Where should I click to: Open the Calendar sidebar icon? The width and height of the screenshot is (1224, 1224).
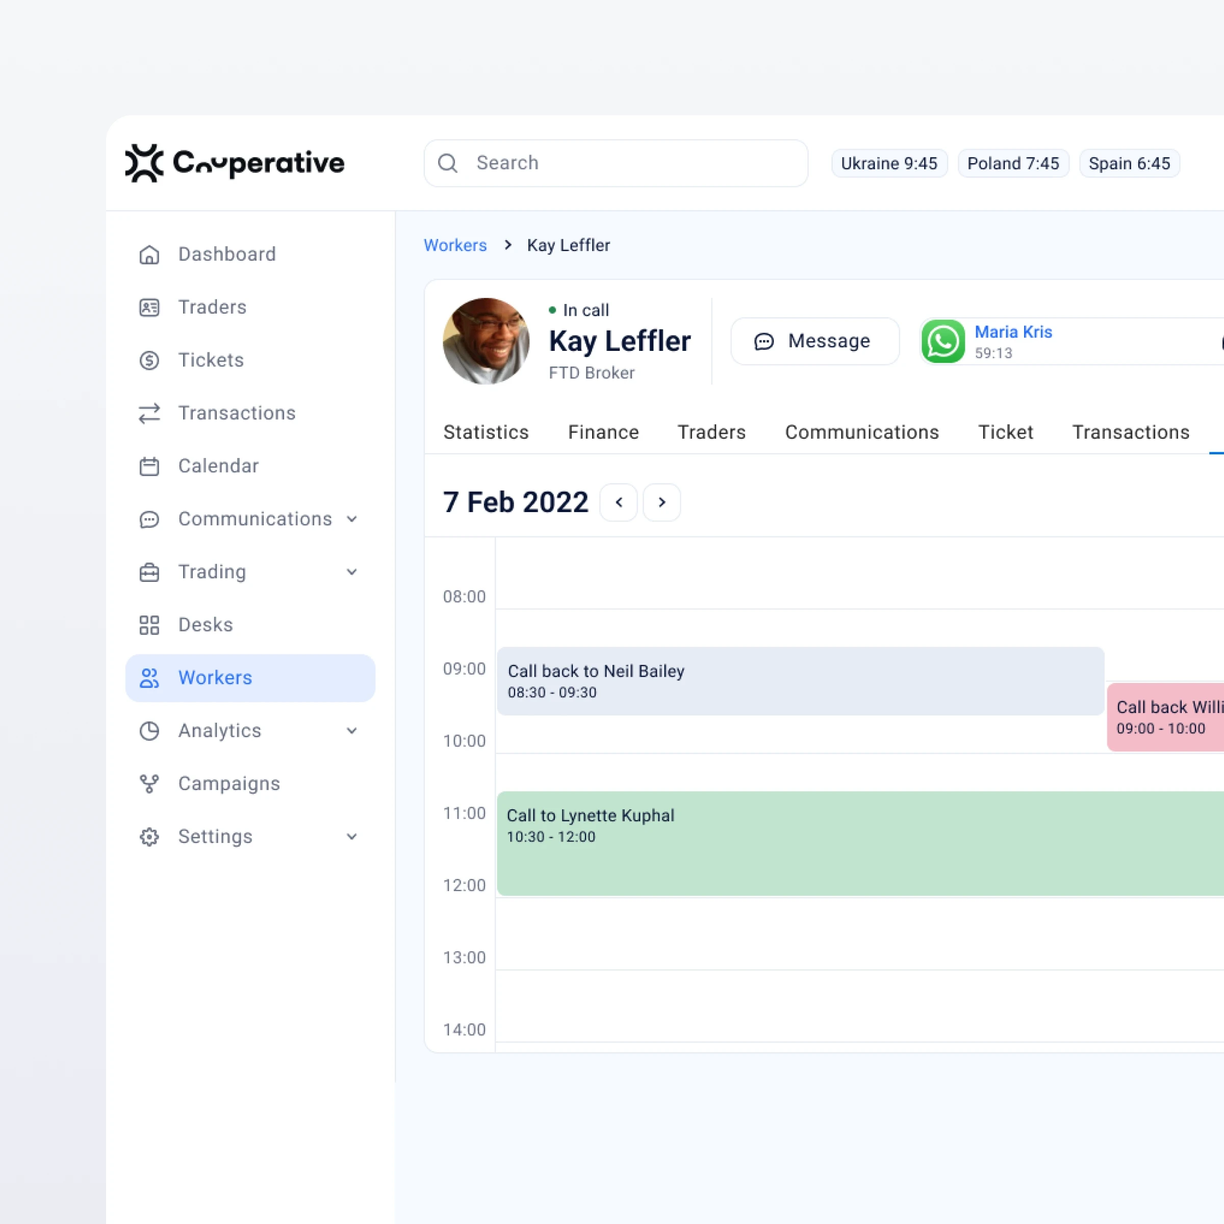click(x=149, y=466)
